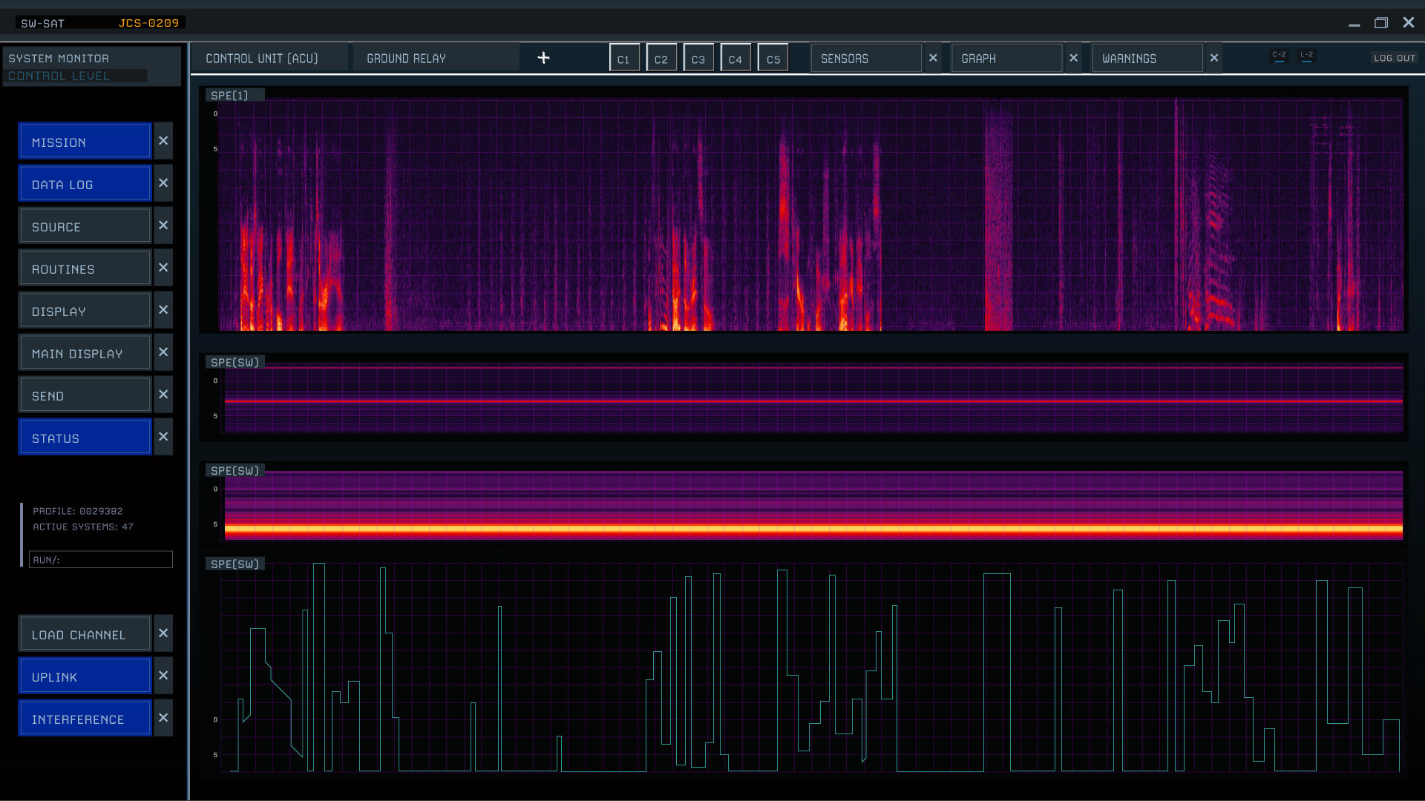
Task: Close the WARNINGS panel with its X
Action: pyautogui.click(x=1214, y=58)
